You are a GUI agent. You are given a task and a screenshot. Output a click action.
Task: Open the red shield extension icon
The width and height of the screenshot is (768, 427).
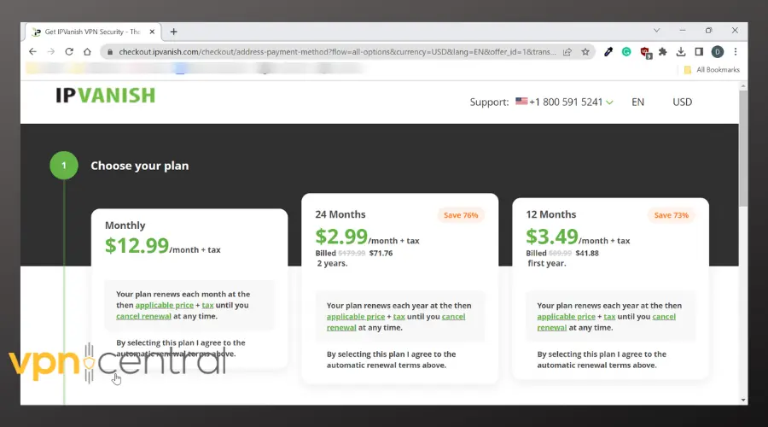tap(645, 52)
